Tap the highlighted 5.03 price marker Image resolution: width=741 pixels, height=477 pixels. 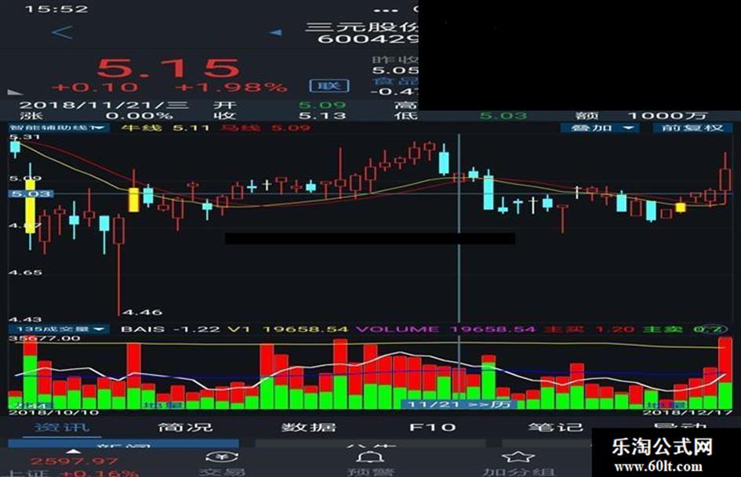coord(31,193)
